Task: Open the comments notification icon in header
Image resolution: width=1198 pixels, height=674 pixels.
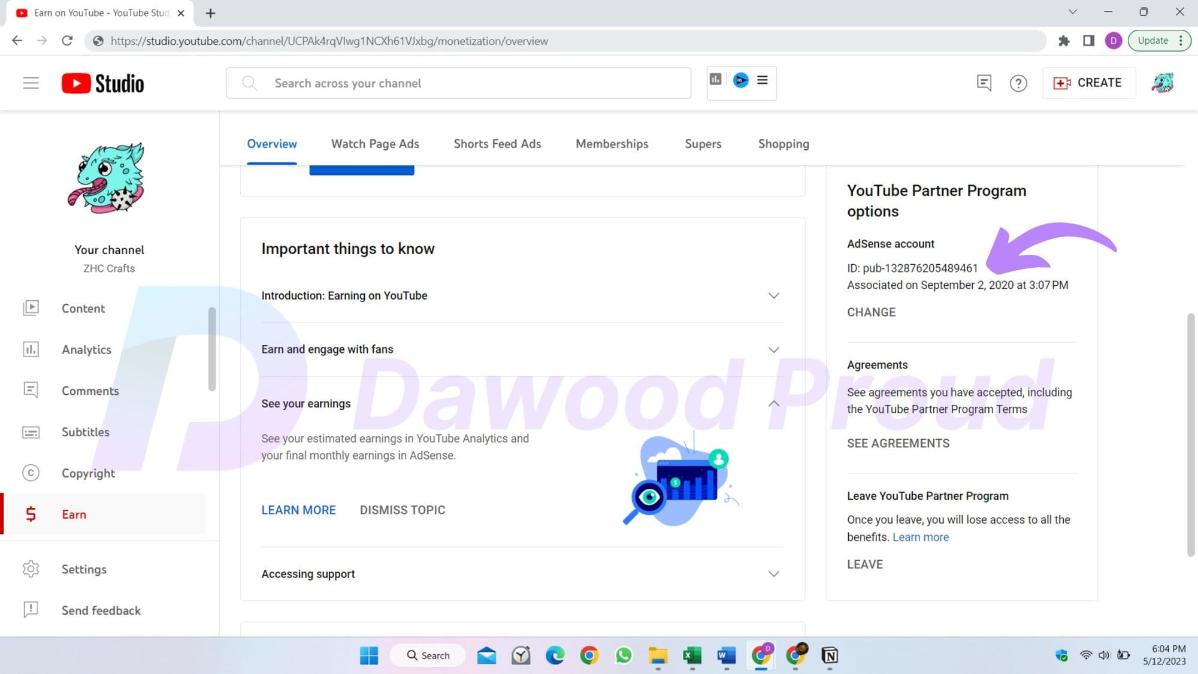Action: click(984, 83)
